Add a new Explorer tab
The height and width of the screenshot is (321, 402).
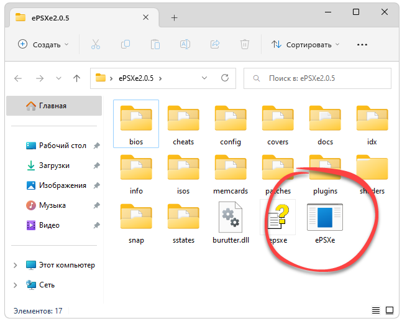174,17
